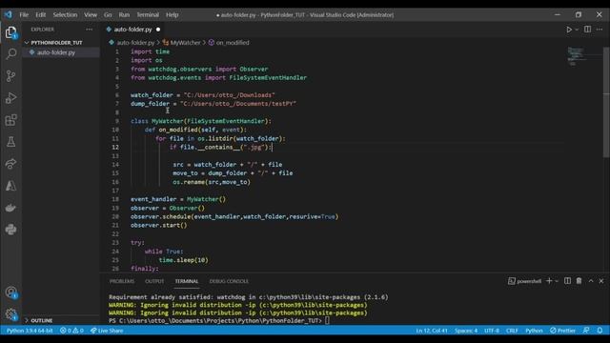Click errors and warnings count in status bar

[x=71, y=331]
